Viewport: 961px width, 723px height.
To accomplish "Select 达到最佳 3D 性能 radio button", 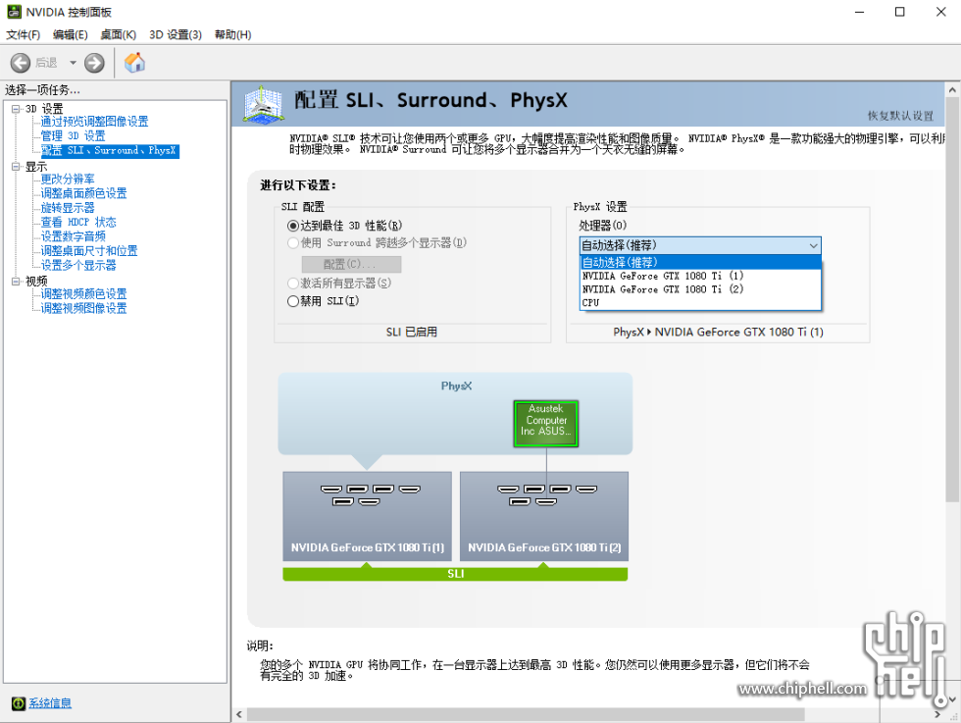I will coord(293,227).
